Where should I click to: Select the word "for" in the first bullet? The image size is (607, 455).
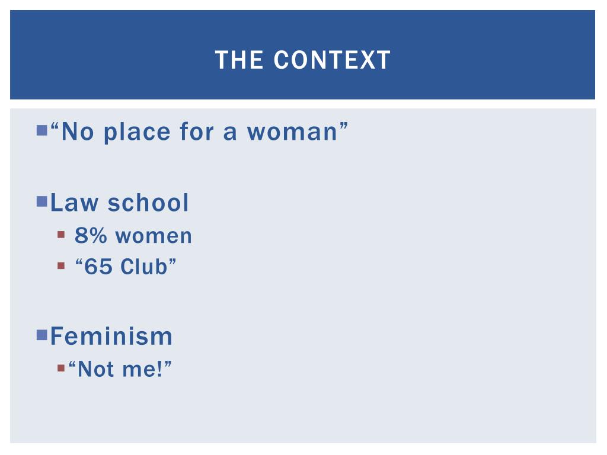point(197,131)
